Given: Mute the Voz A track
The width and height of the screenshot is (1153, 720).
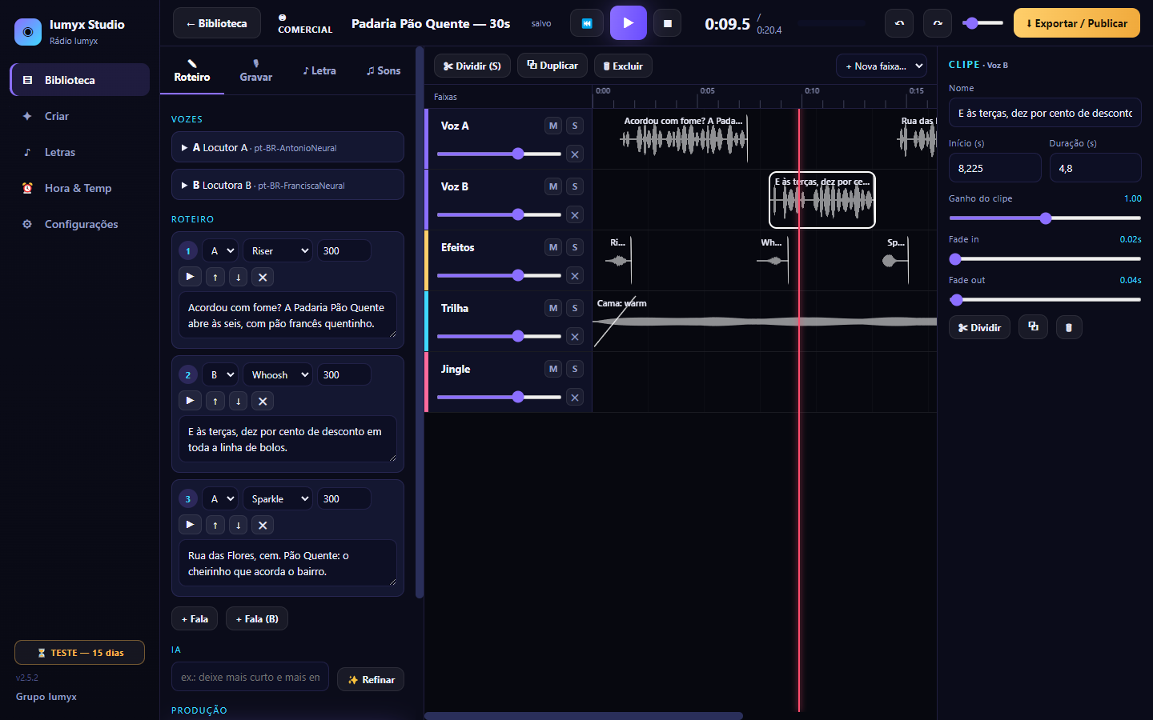Looking at the screenshot, I should tap(553, 126).
